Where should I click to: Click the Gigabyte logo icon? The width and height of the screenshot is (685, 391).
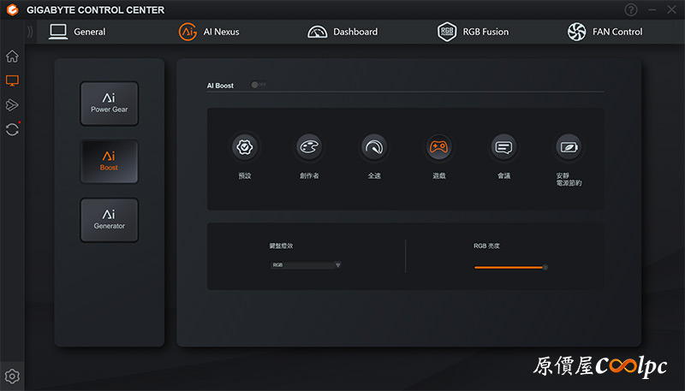tap(13, 9)
